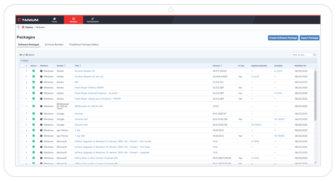Expand the 7-Zip 19.00.00.0 first row
The image size is (336, 181).
(27, 130)
